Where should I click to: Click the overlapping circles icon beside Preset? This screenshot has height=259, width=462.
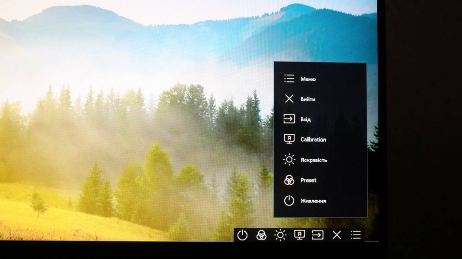pyautogui.click(x=289, y=180)
